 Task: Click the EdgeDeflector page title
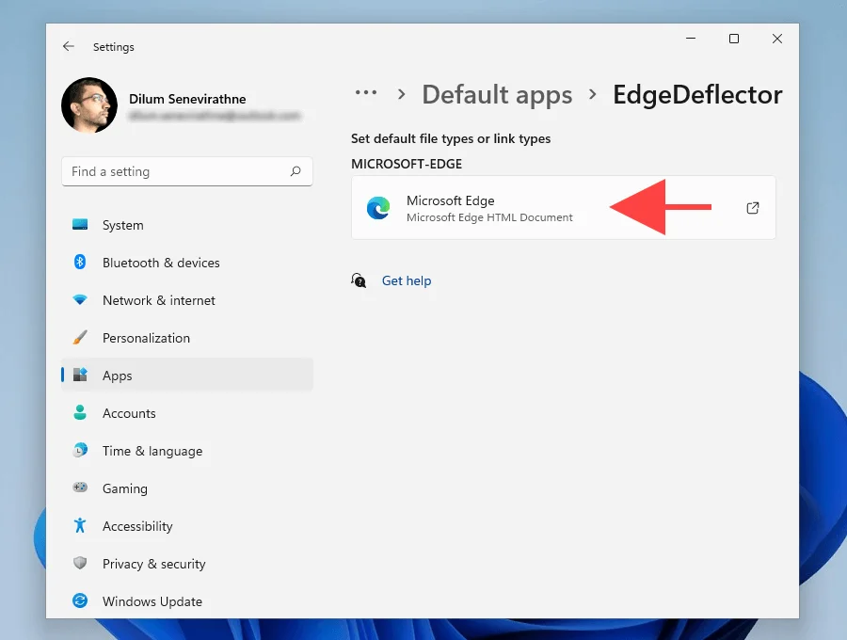697,94
